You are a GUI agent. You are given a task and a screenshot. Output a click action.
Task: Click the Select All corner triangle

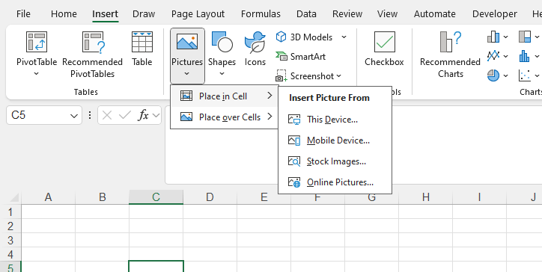[14, 198]
